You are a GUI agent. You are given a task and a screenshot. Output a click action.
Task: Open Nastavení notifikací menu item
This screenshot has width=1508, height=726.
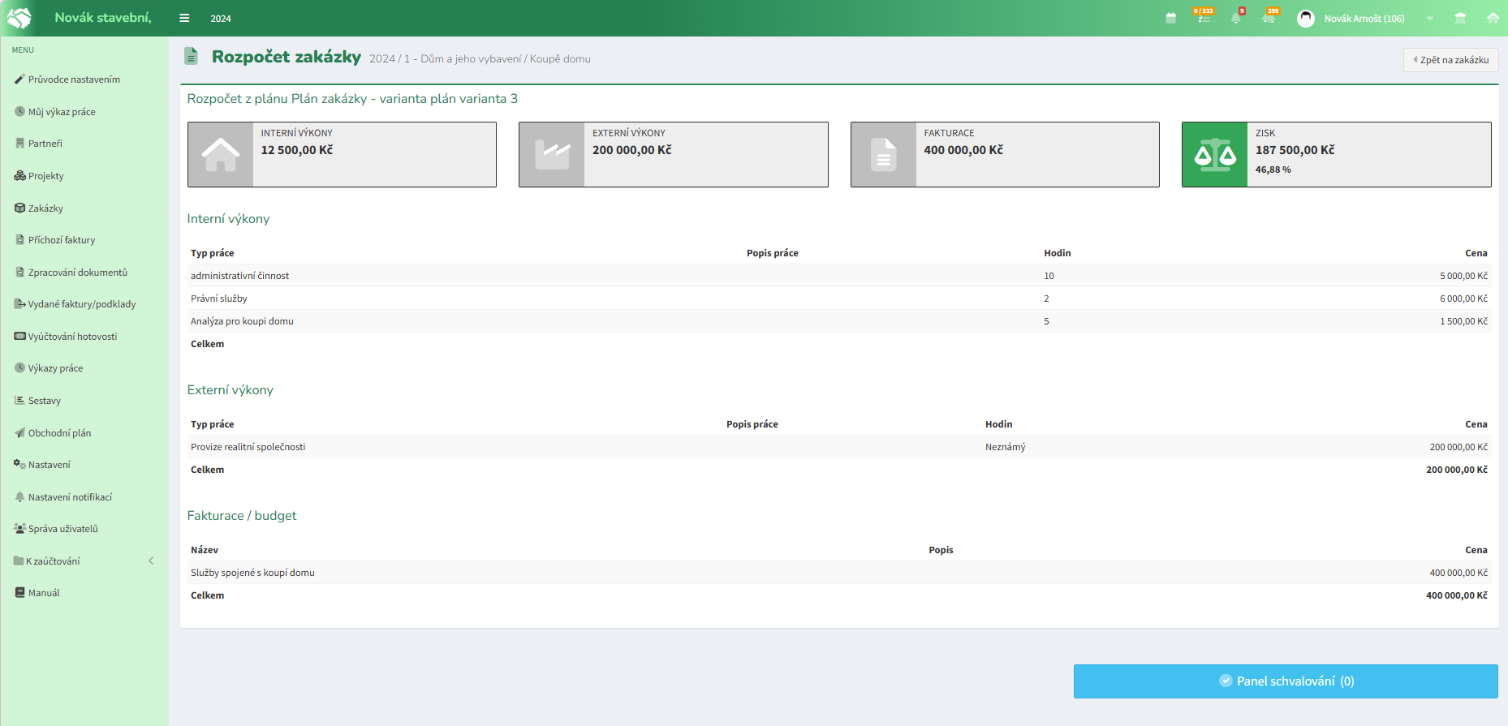pos(70,497)
